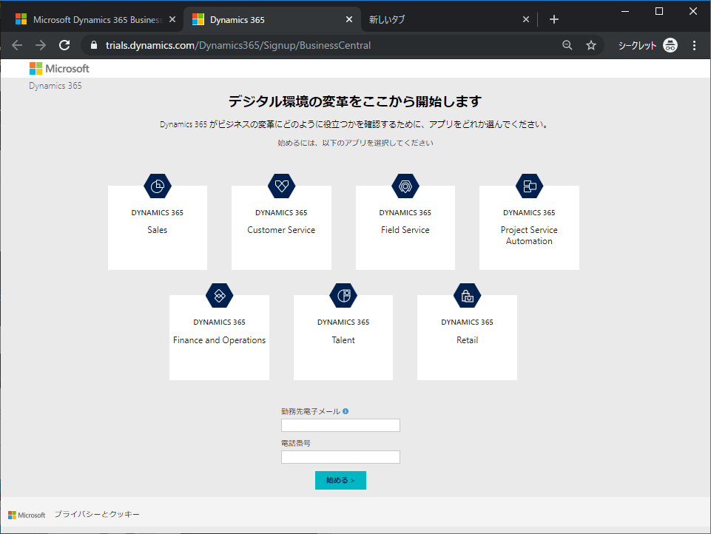Image resolution: width=711 pixels, height=534 pixels.
Task: Minimize the browser window
Action: pyautogui.click(x=625, y=11)
